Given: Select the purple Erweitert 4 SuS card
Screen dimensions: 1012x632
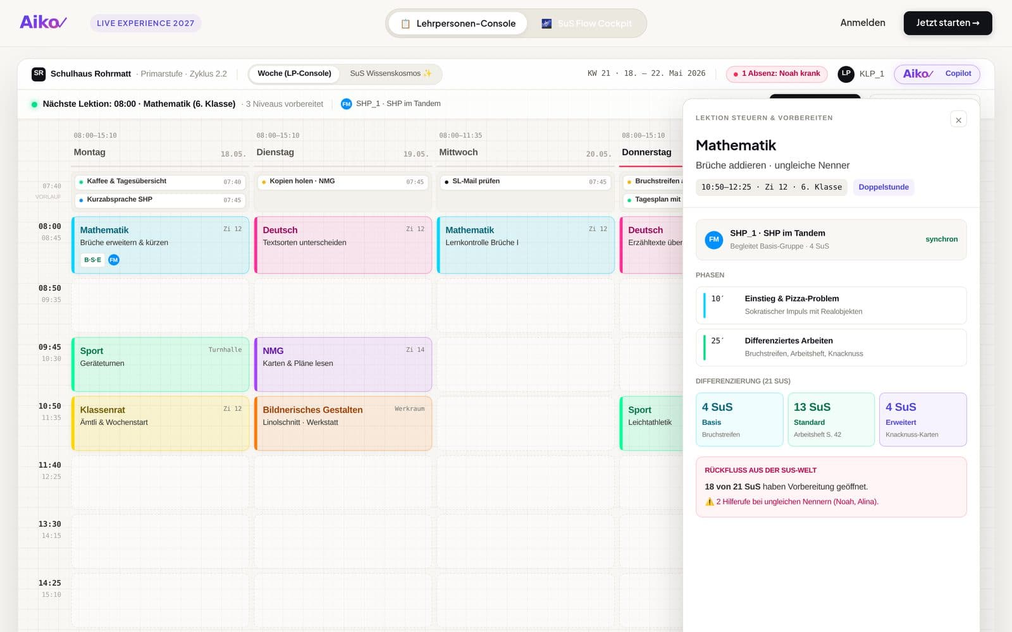Looking at the screenshot, I should click(x=923, y=420).
